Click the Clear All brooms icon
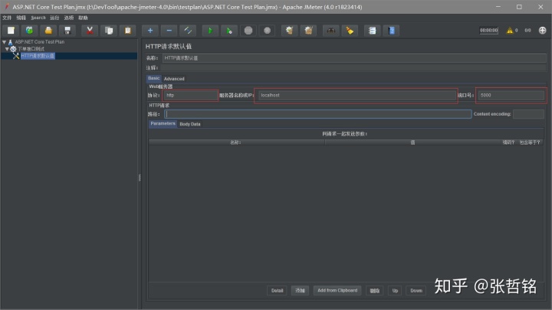This screenshot has width=552, height=310. tap(308, 31)
